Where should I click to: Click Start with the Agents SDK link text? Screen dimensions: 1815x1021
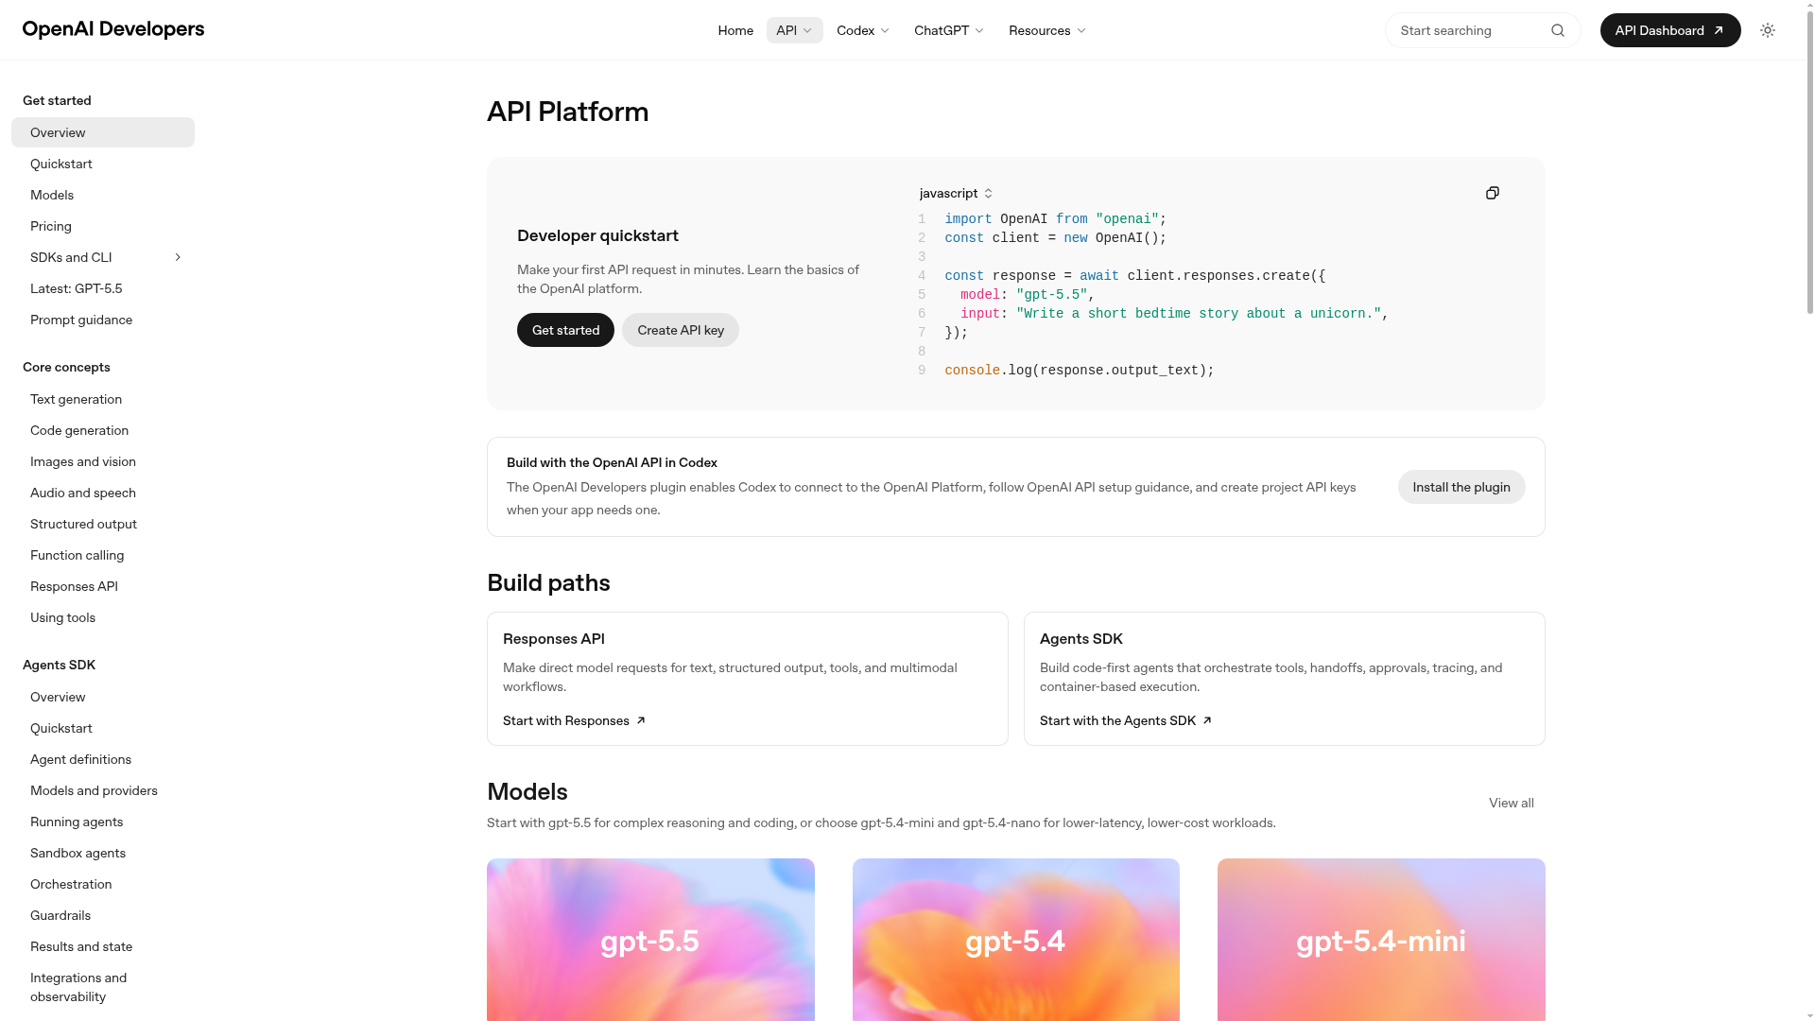[x=1117, y=720]
